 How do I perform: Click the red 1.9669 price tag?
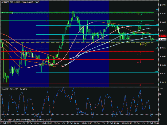(x=163, y=36)
